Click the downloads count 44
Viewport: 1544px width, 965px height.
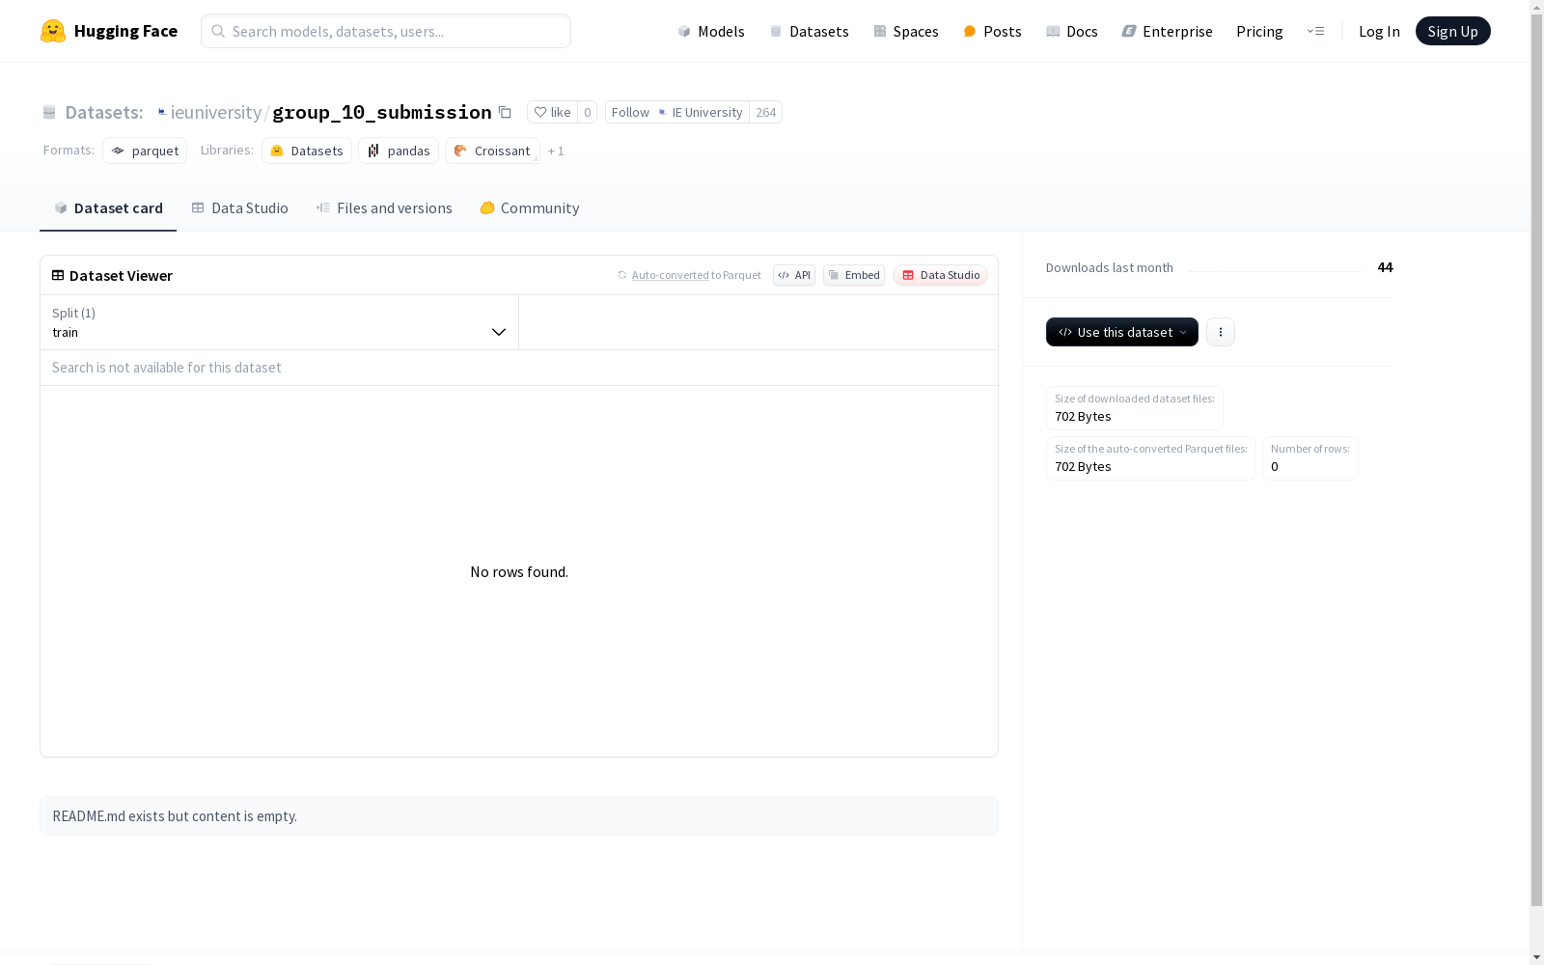pyautogui.click(x=1385, y=267)
